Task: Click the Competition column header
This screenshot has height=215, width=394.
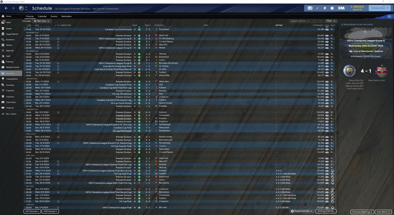Action: [x=66, y=25]
